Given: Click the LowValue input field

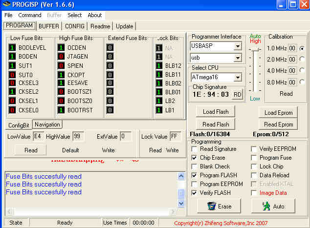Looking at the screenshot, I should [38, 136].
